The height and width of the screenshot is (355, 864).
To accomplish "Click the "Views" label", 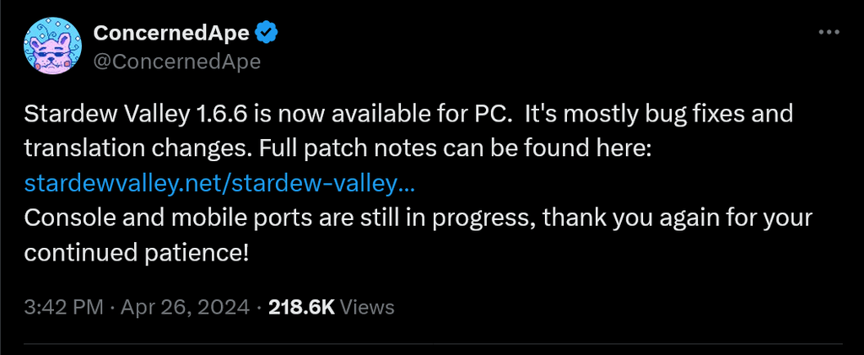I will [x=367, y=307].
